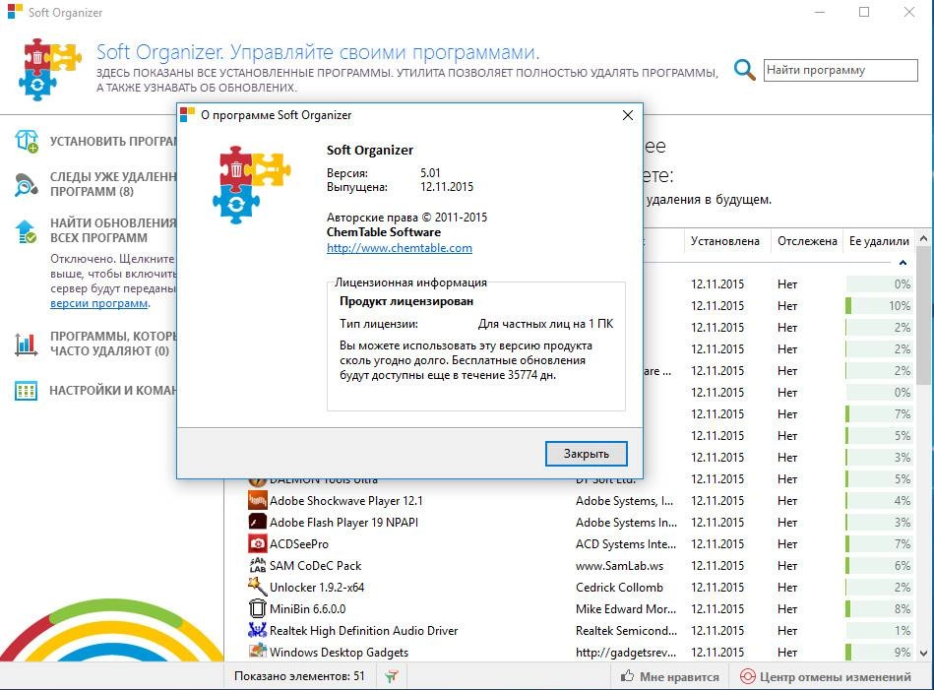
Task: Click the 6% value for SAM CoDeC
Action: tap(903, 565)
